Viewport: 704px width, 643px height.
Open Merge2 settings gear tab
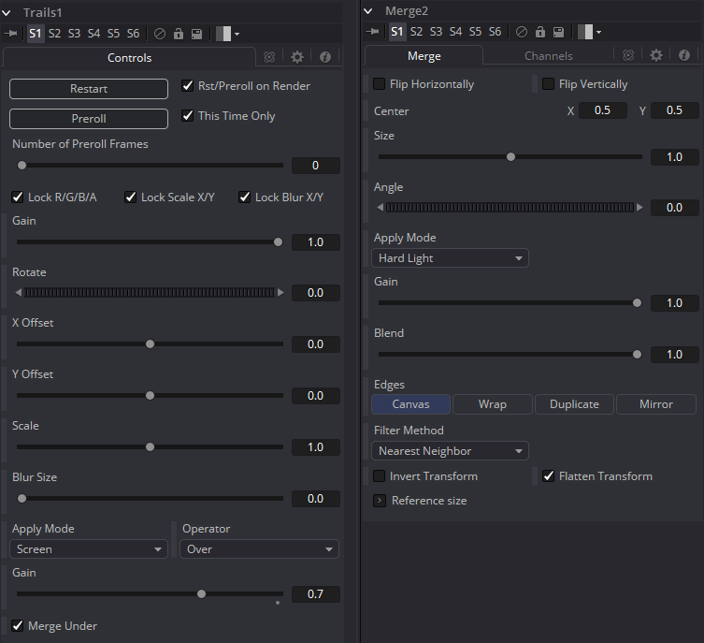[656, 55]
